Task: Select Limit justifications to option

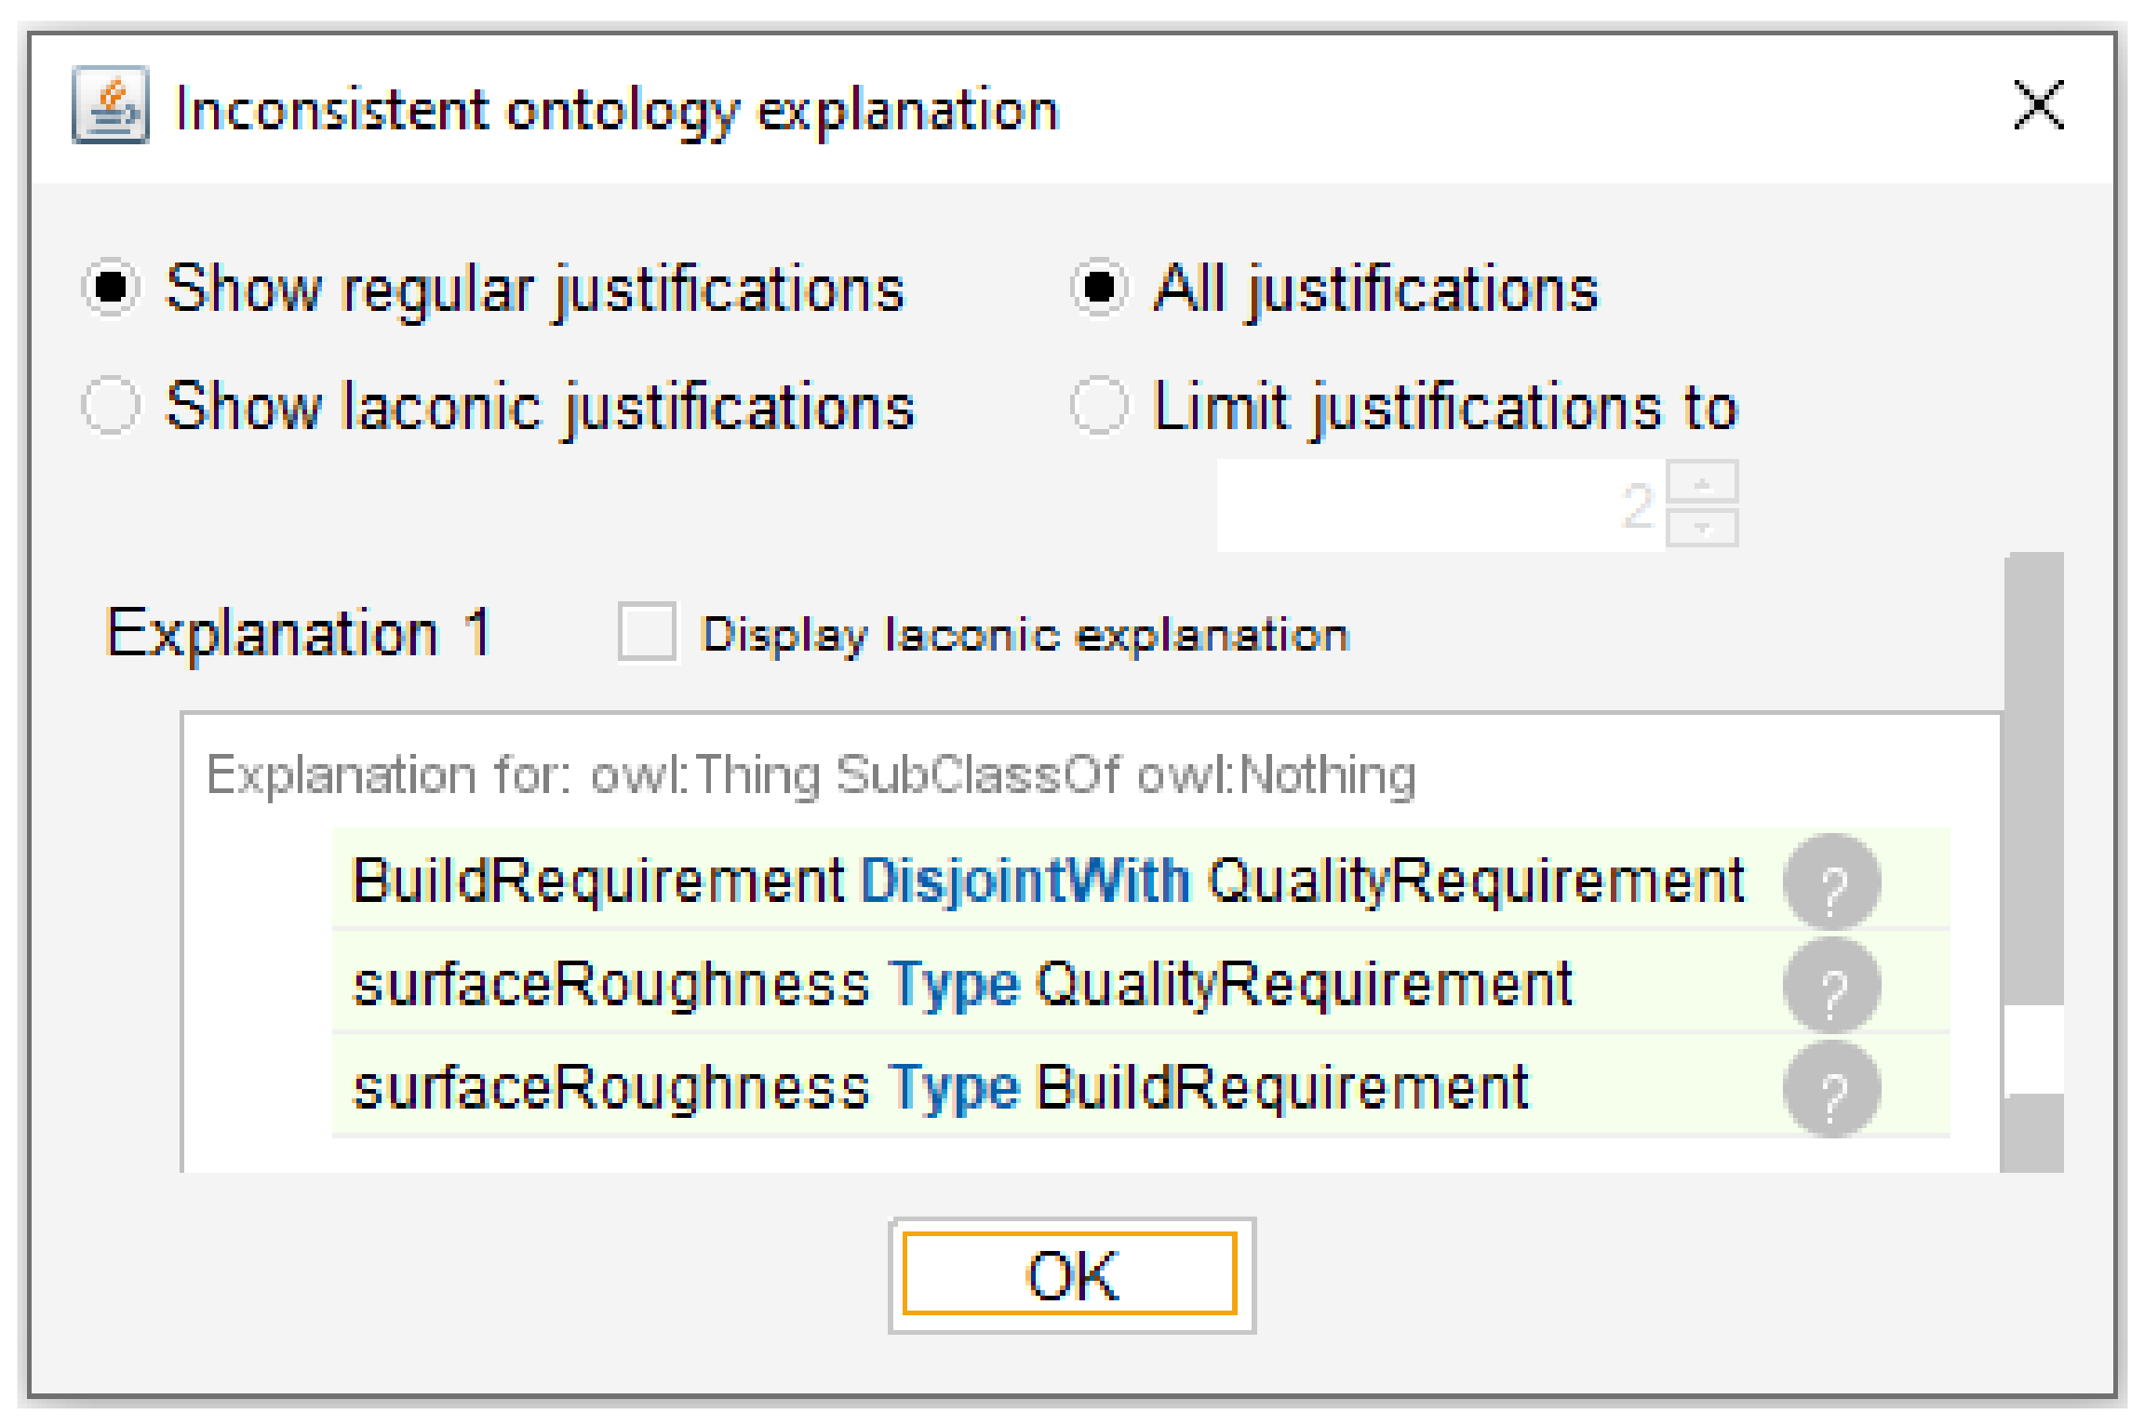Action: (x=1099, y=406)
